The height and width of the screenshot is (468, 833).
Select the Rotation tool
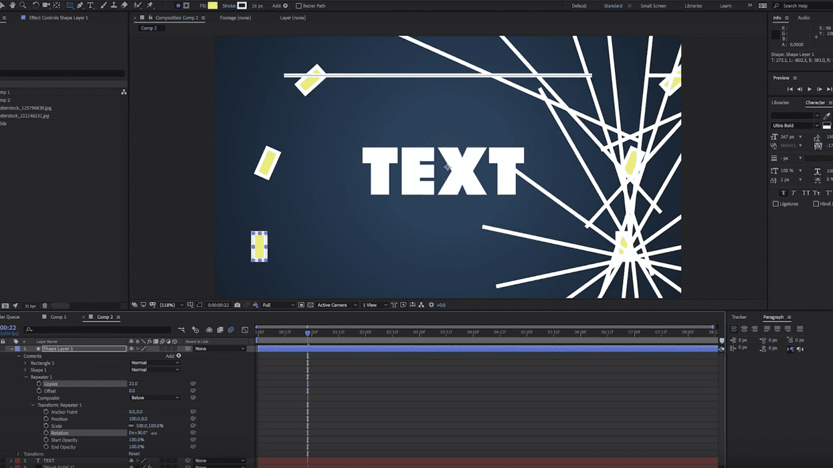[35, 5]
